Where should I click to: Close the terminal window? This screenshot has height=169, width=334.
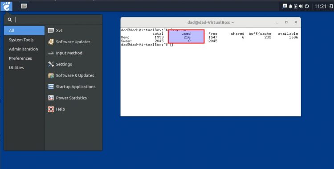[296, 22]
